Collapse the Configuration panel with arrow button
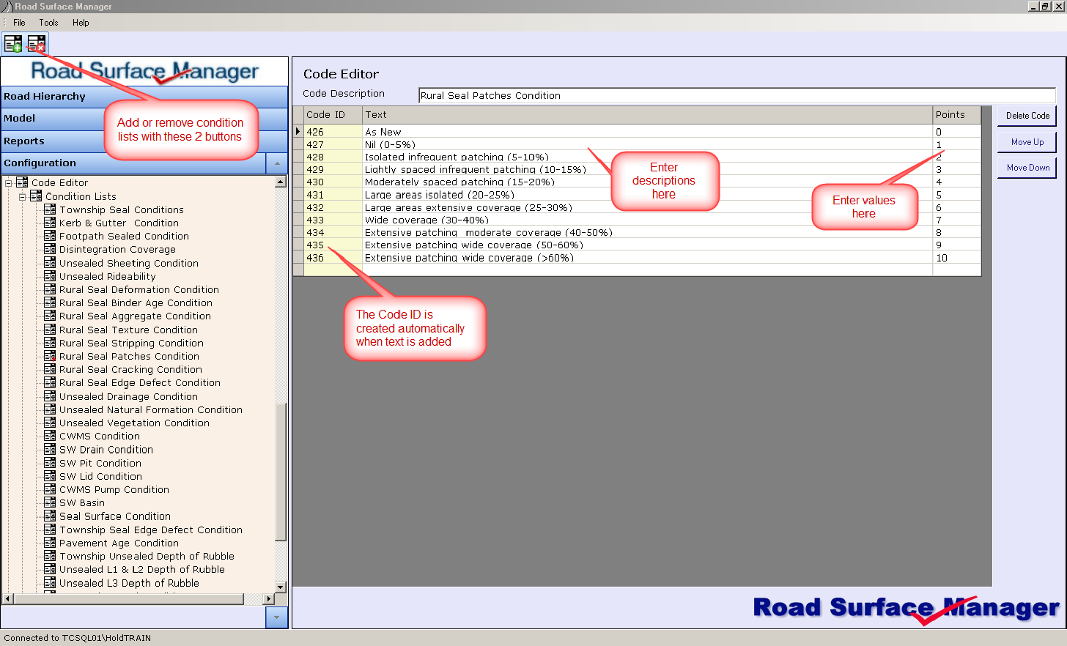Image resolution: width=1067 pixels, height=646 pixels. pos(276,163)
